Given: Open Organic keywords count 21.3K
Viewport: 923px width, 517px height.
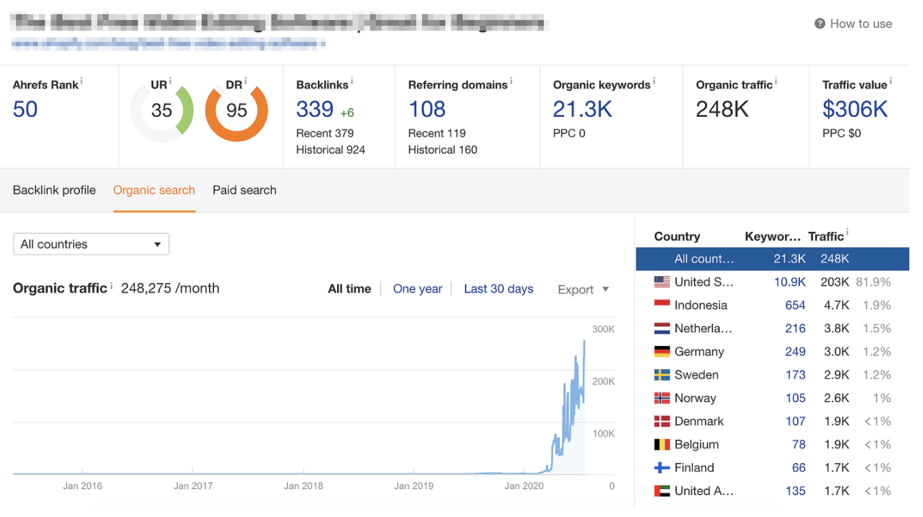Looking at the screenshot, I should click(x=583, y=109).
